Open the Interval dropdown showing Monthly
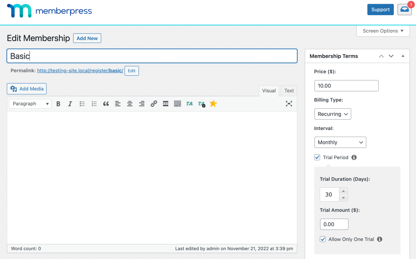Screen dimensions: 416x259 [x=340, y=142]
